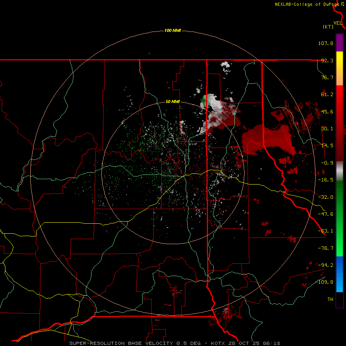Click the 50 NMI range ring label
346x346 pixels.
(173, 102)
